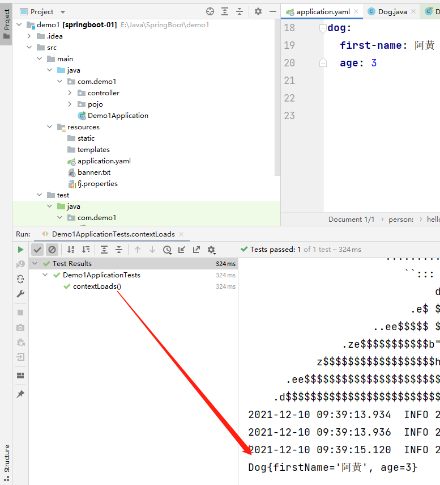Switch to Dog.java editor tab
The image size is (440, 485).
392,12
